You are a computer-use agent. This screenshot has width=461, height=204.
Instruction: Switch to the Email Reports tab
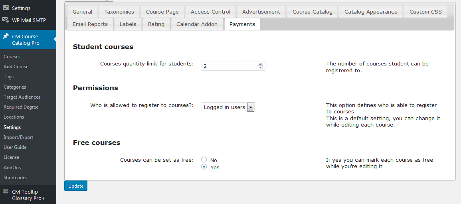coord(90,24)
